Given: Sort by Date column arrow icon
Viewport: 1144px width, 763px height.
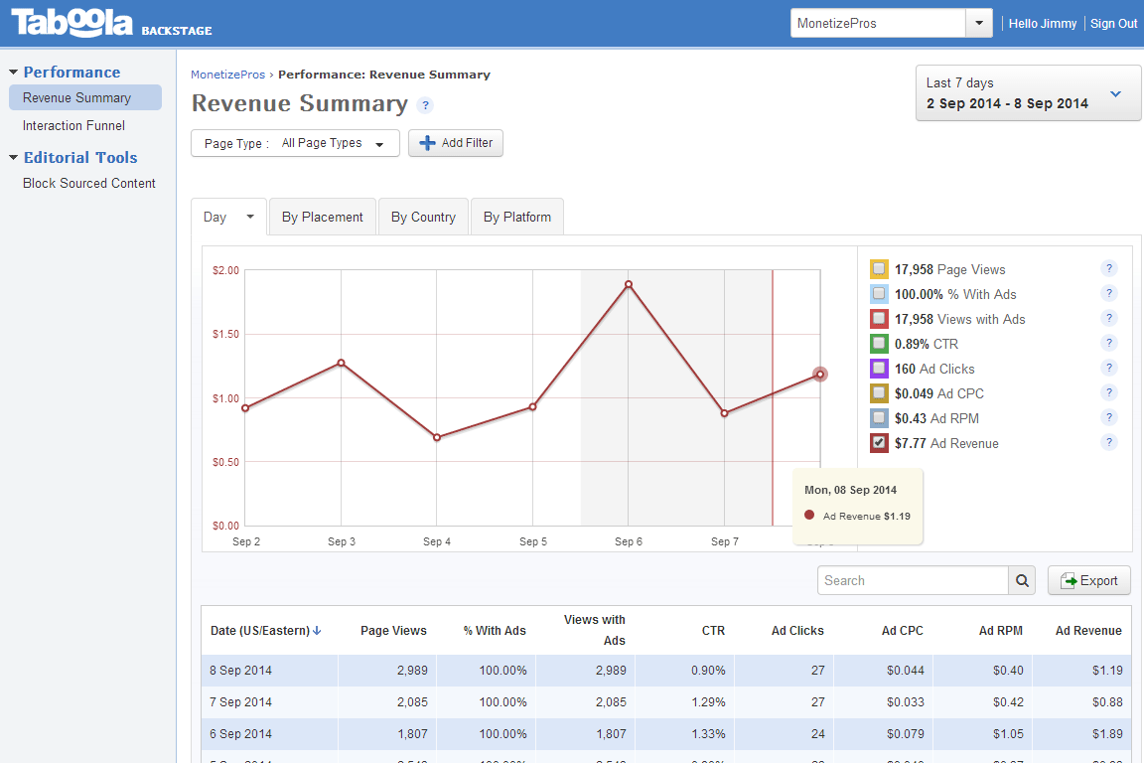Looking at the screenshot, I should point(317,631).
